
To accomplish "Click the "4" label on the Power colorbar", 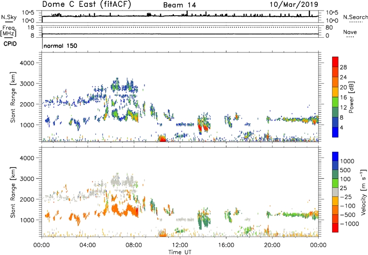I will click(341, 127).
